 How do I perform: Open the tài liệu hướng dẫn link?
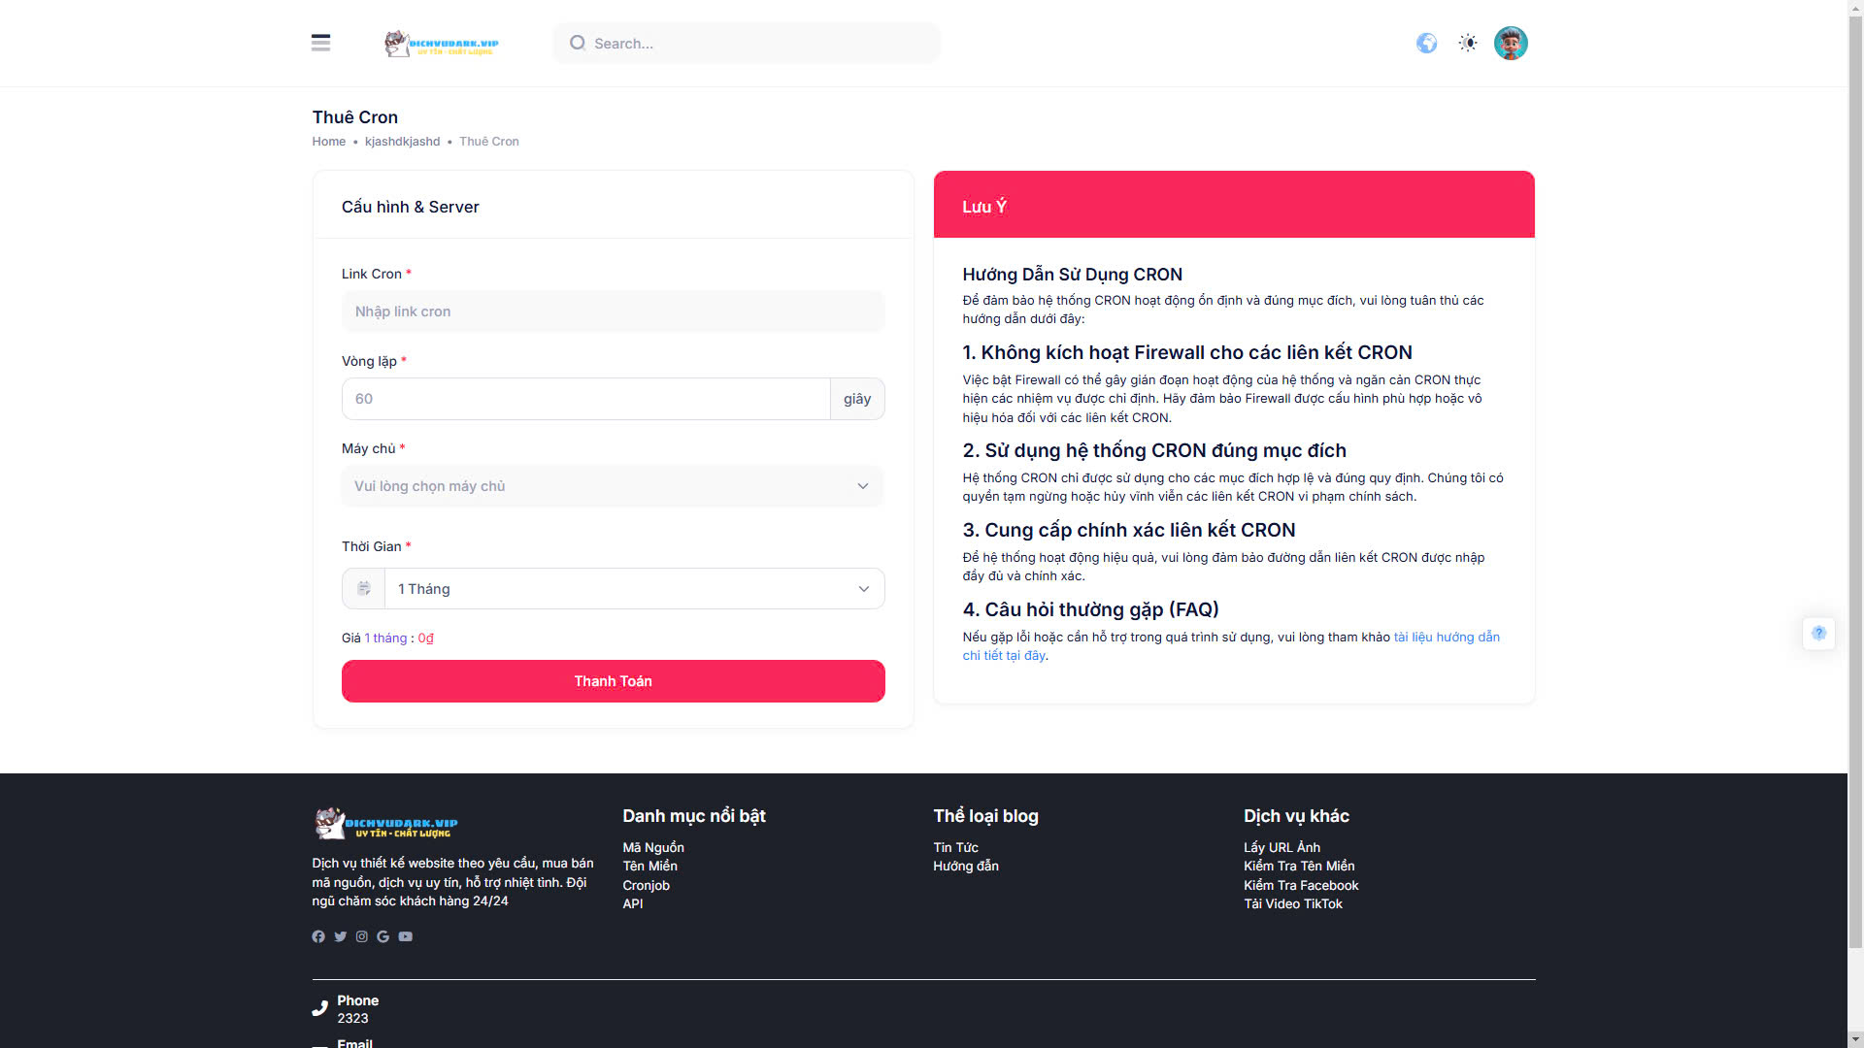(1446, 638)
